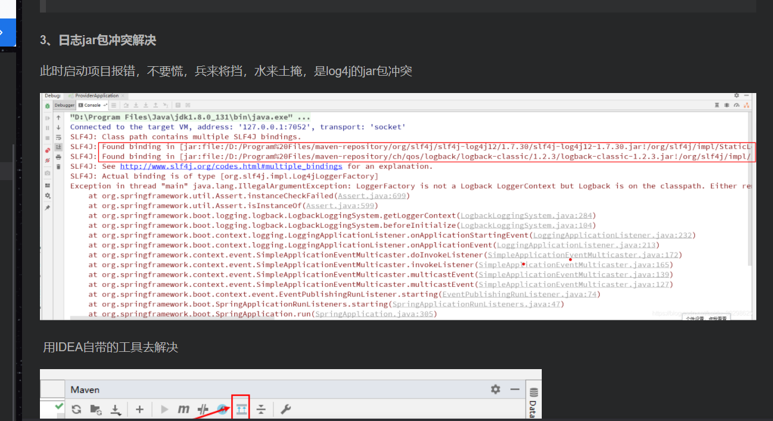
Task: Click the plus Add Maven Projects icon
Action: [x=139, y=409]
